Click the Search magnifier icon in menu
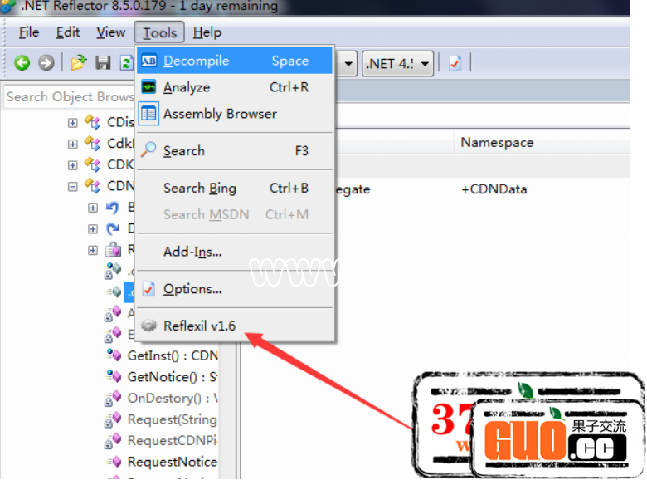This screenshot has width=647, height=480. click(148, 150)
